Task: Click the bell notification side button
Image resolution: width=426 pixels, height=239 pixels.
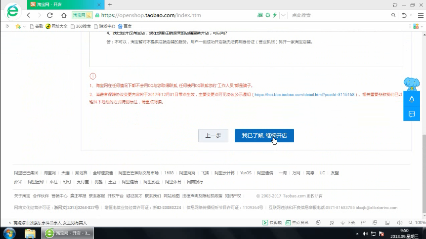Action: pos(412,99)
